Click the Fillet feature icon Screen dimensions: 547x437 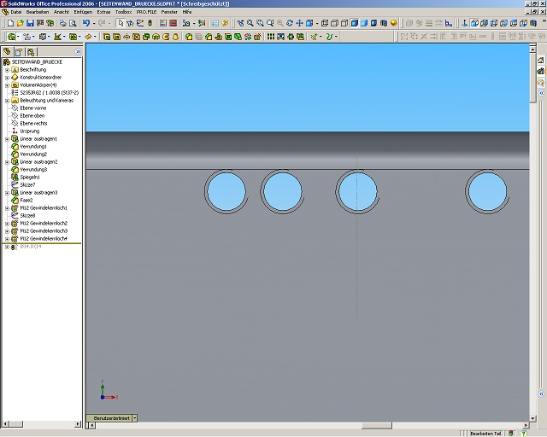(x=189, y=36)
